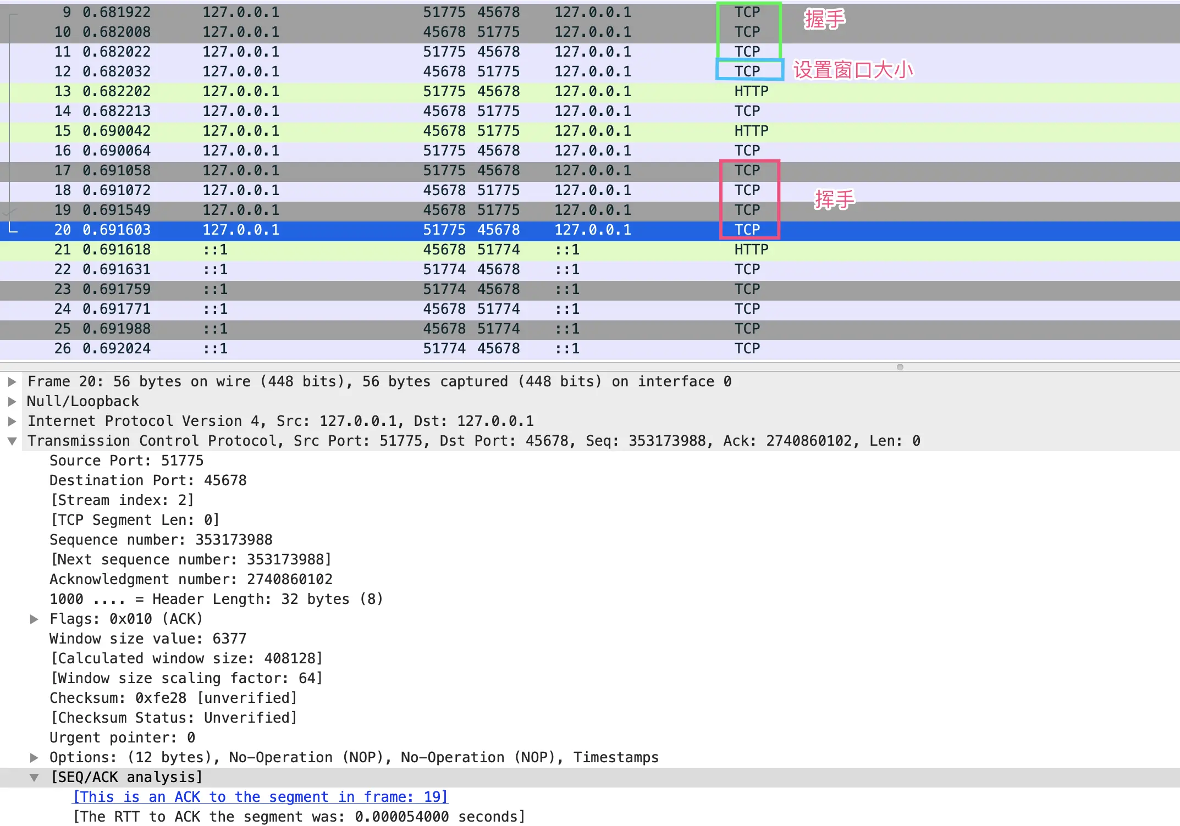This screenshot has width=1180, height=826.
Task: Expand the Null/Loopback section
Action: click(x=12, y=401)
